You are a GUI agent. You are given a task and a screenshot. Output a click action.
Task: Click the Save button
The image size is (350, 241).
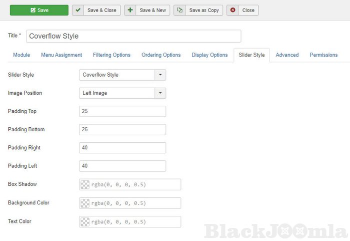[39, 10]
